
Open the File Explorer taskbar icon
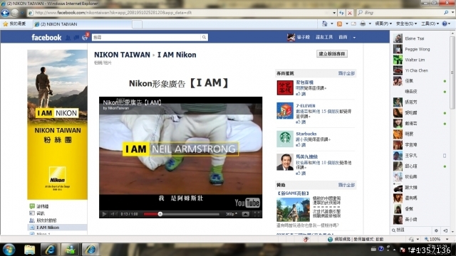click(29, 250)
